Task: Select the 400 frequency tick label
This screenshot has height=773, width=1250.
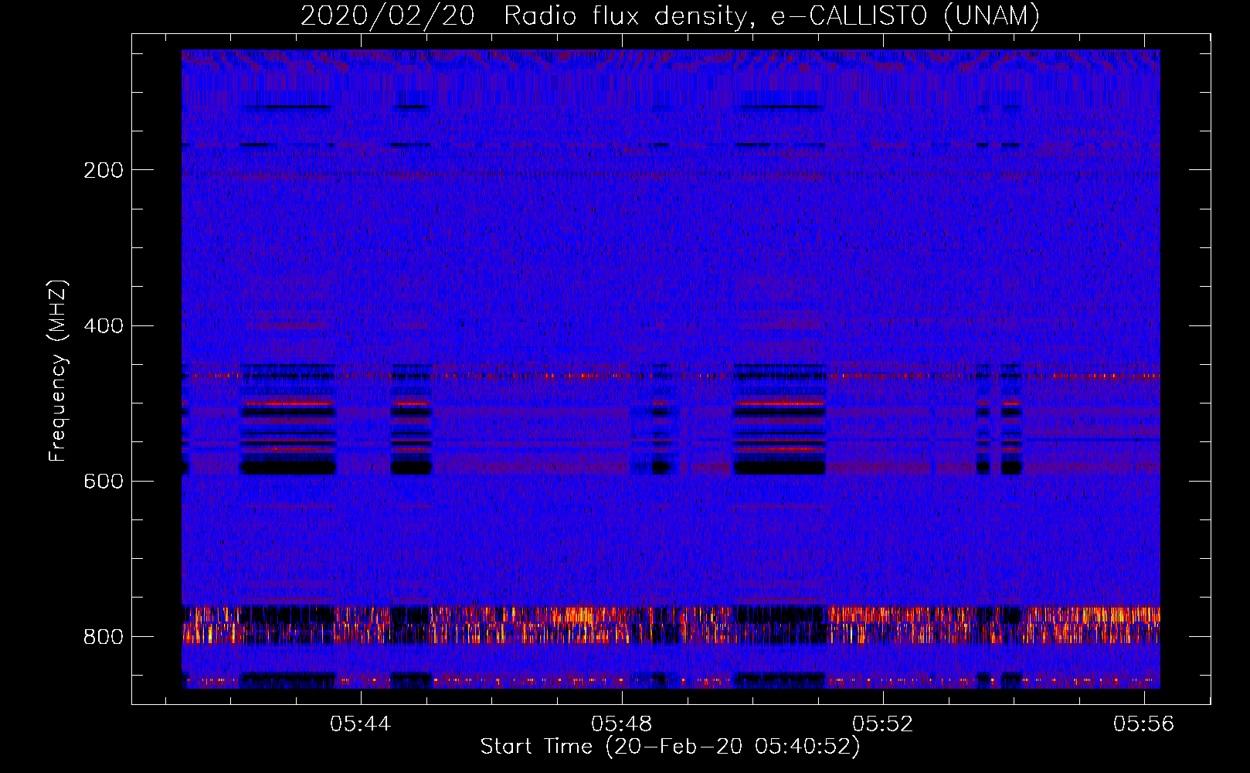Action: coord(104,325)
